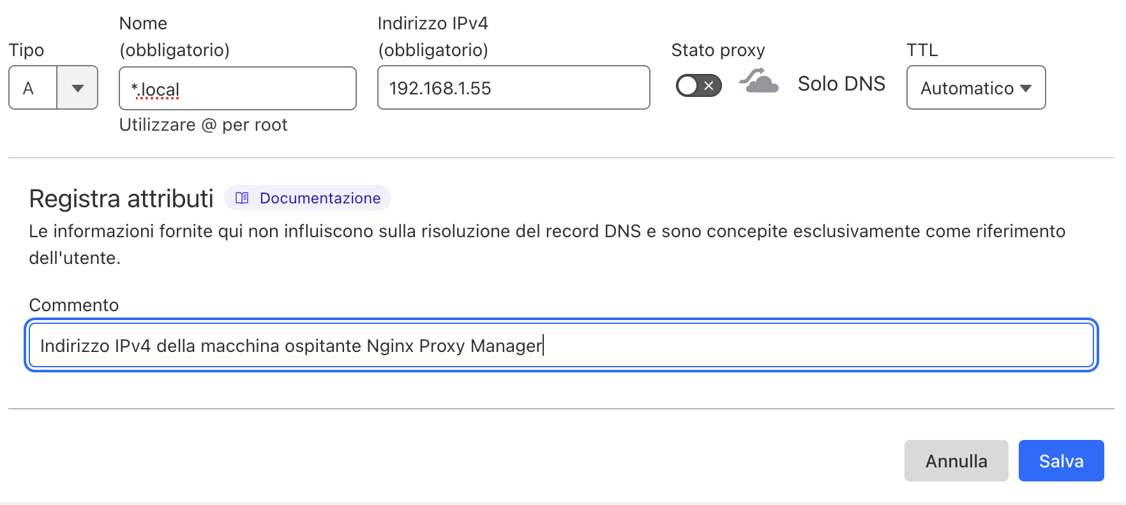This screenshot has height=505, width=1126.
Task: Select the Indirizzo IPv4 field showing 192.168.1.55
Action: [x=513, y=88]
